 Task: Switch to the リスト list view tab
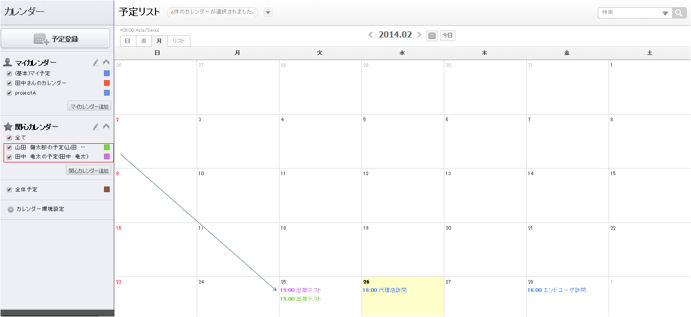[179, 41]
